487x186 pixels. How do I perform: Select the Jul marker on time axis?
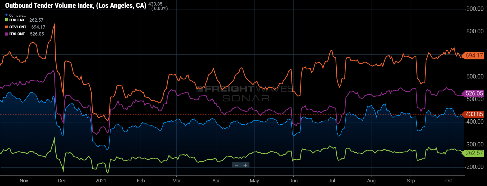pyautogui.click(x=332, y=181)
